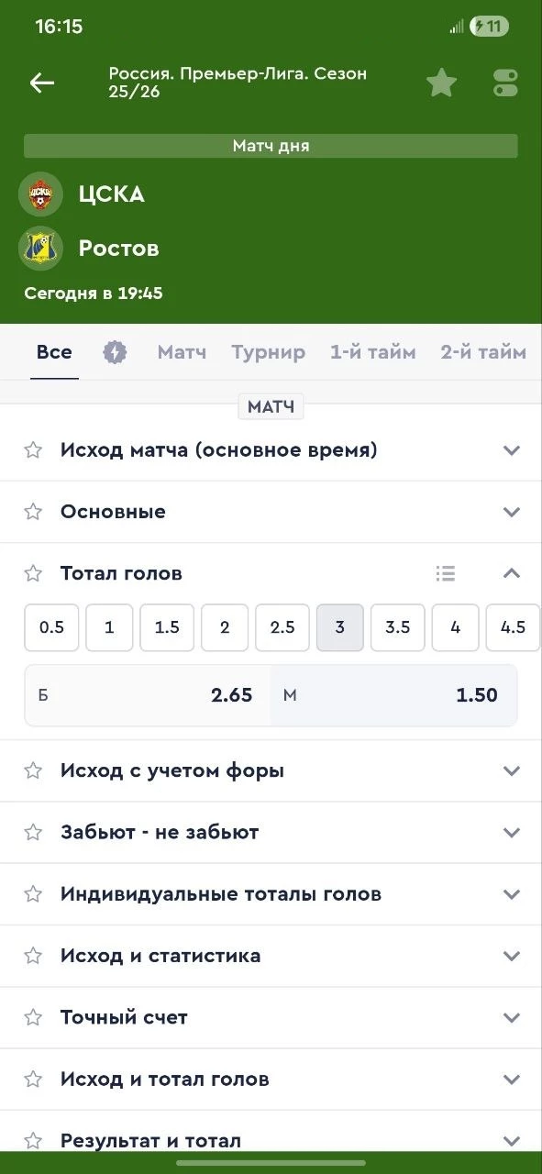Open bet settings toggles icon top right
This screenshot has height=1174, width=542.
pos(504,83)
